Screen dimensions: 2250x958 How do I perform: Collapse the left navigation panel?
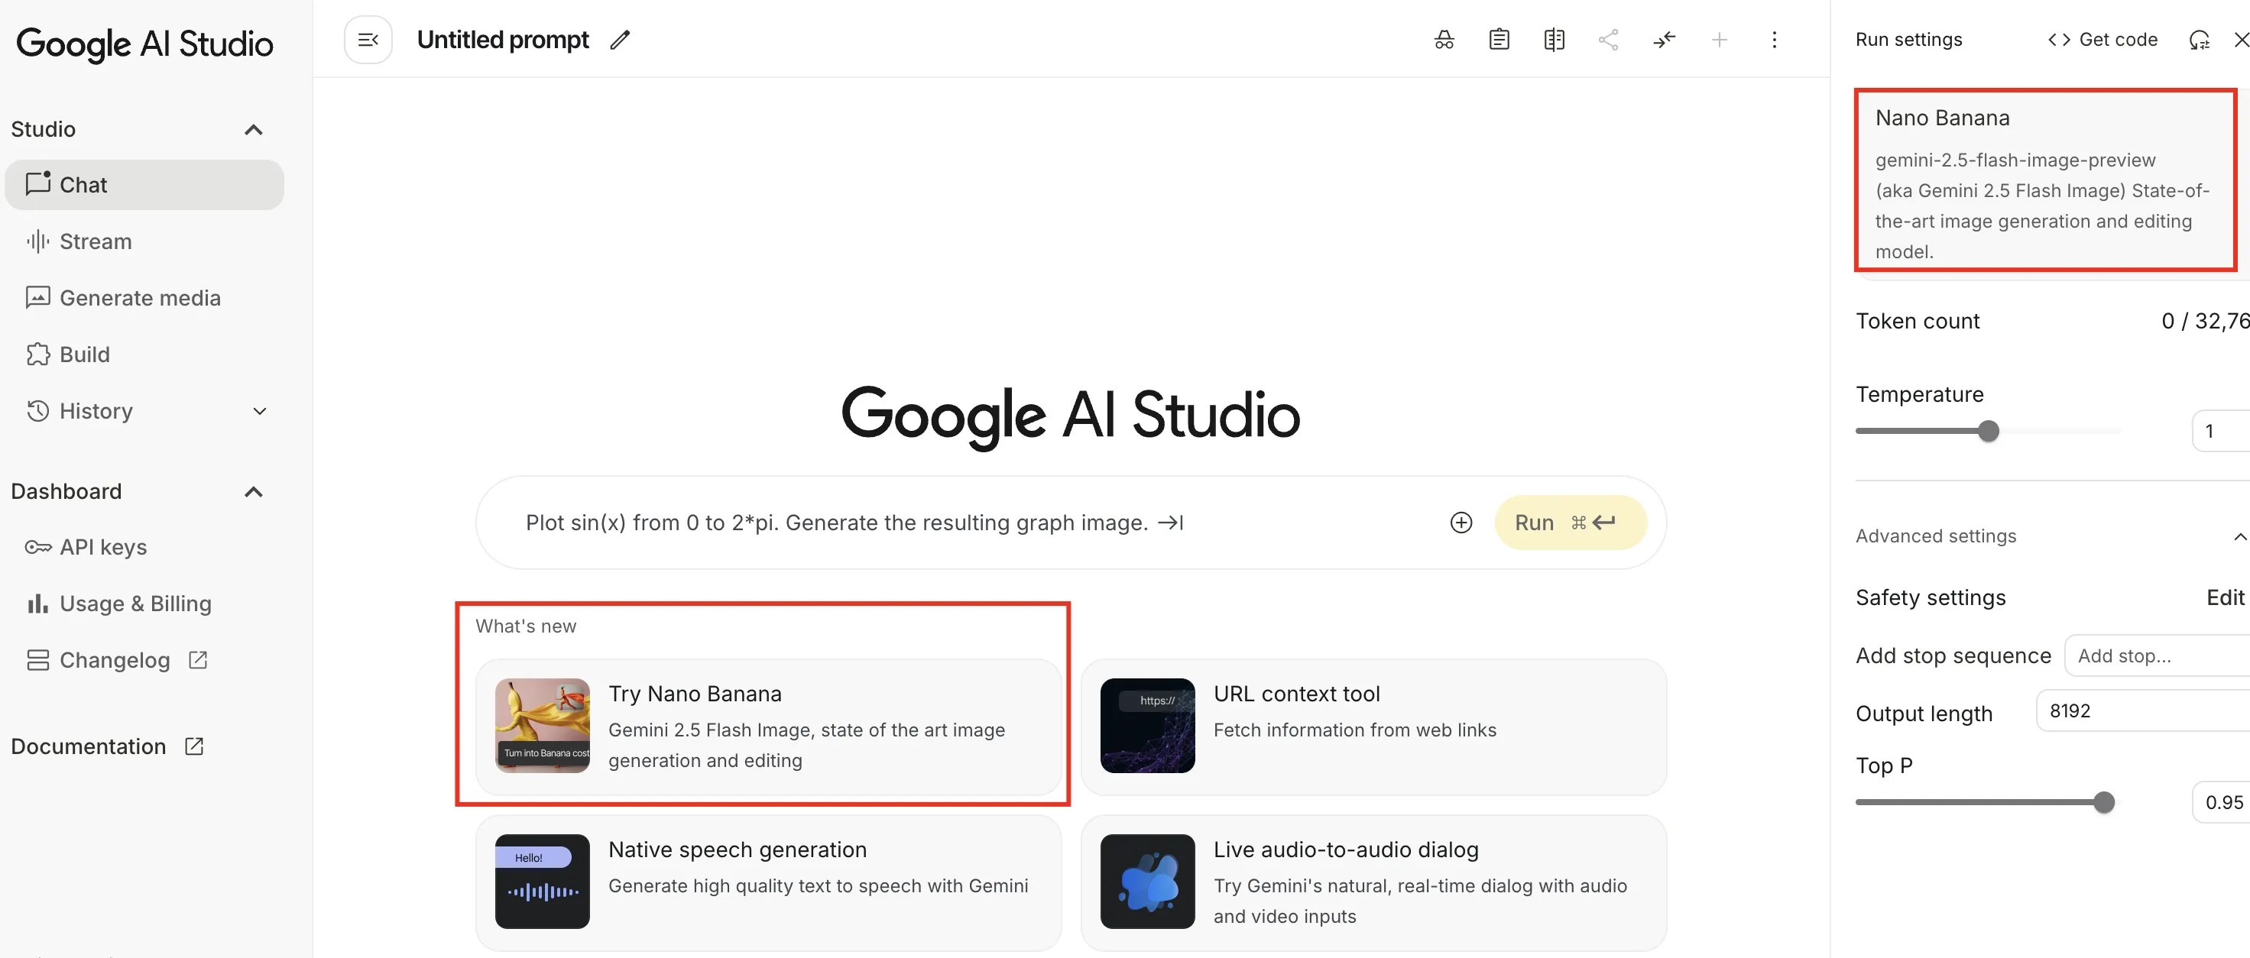(x=368, y=40)
